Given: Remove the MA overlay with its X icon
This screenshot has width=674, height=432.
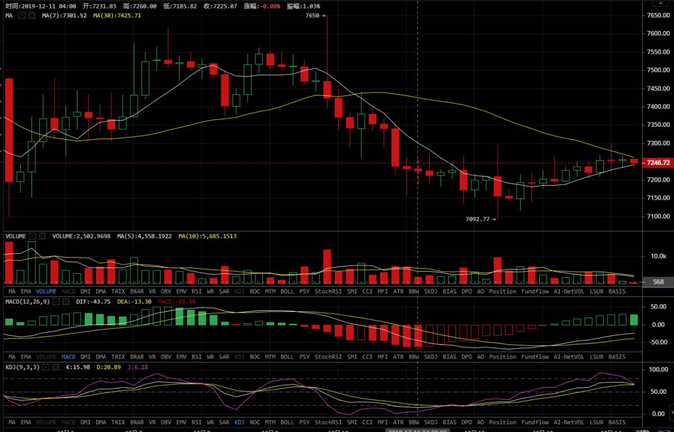Looking at the screenshot, I should [x=31, y=16].
